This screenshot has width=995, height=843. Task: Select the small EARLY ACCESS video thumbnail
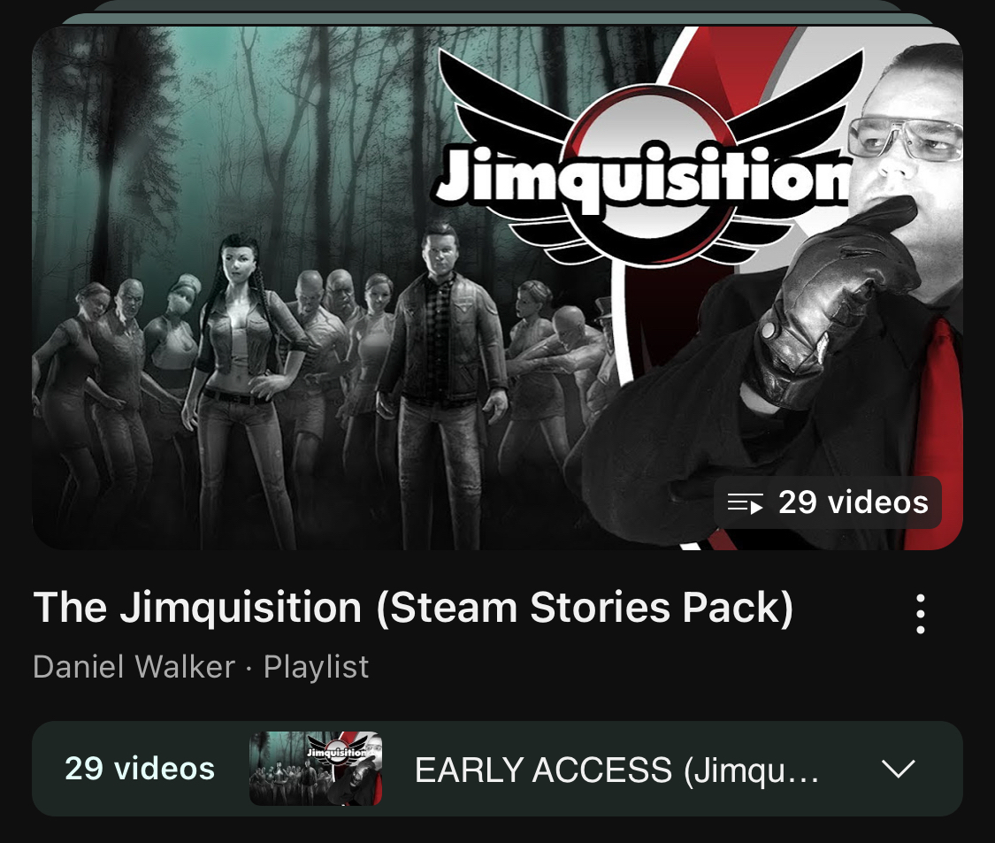pos(316,769)
